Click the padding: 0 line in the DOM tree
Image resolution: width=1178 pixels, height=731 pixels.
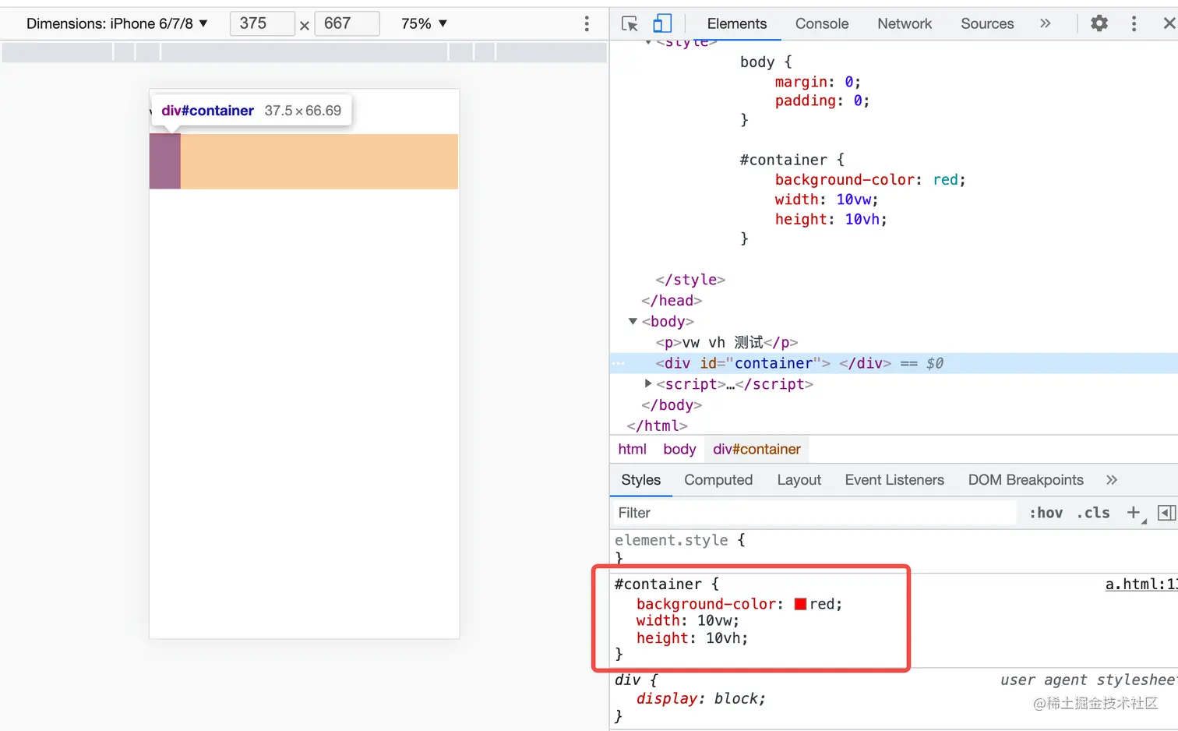pos(822,101)
